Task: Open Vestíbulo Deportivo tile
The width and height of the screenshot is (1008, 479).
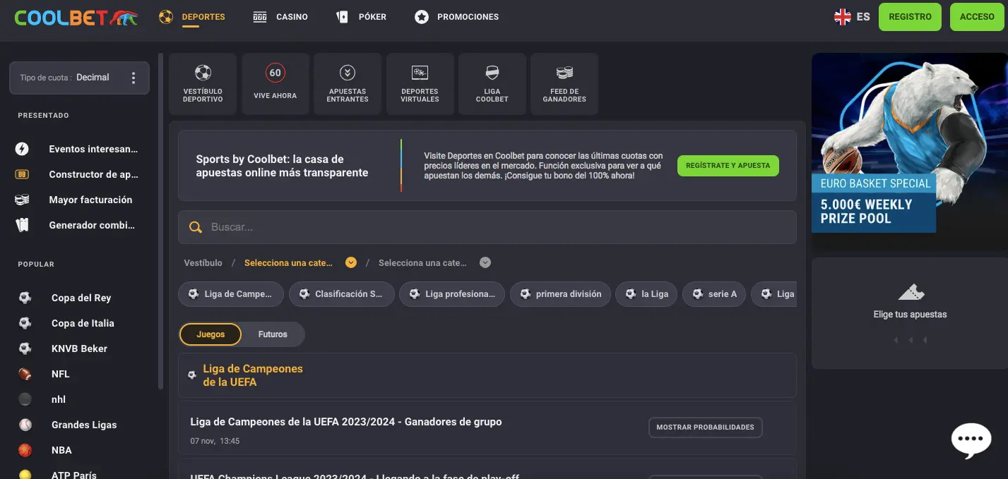Action: click(x=203, y=84)
